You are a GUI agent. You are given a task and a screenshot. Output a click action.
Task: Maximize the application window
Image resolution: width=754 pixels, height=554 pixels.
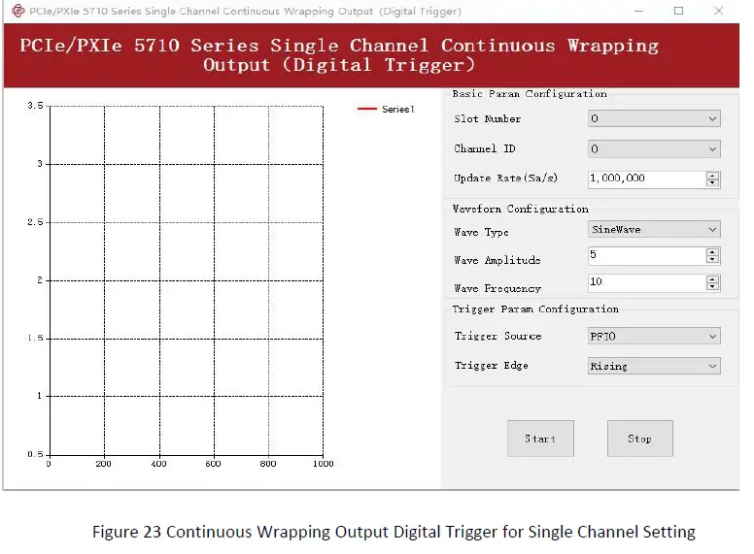pos(678,11)
